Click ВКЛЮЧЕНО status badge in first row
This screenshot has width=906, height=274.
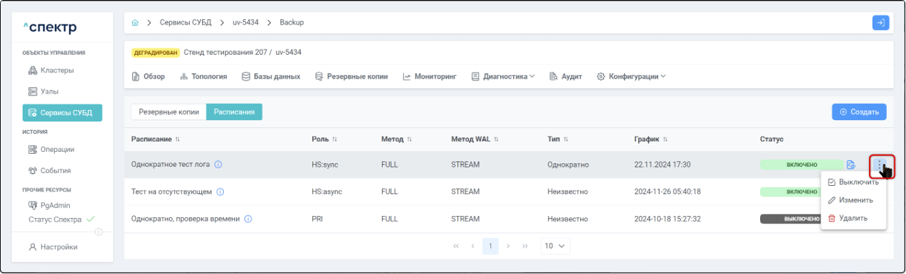(801, 165)
